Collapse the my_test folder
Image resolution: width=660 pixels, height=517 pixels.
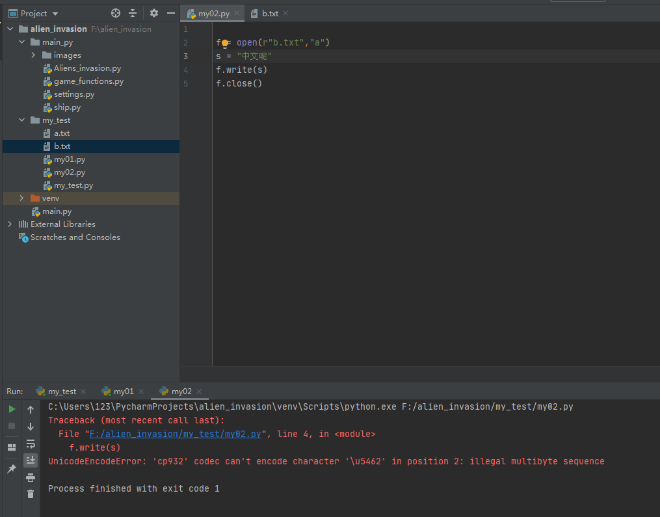(22, 120)
